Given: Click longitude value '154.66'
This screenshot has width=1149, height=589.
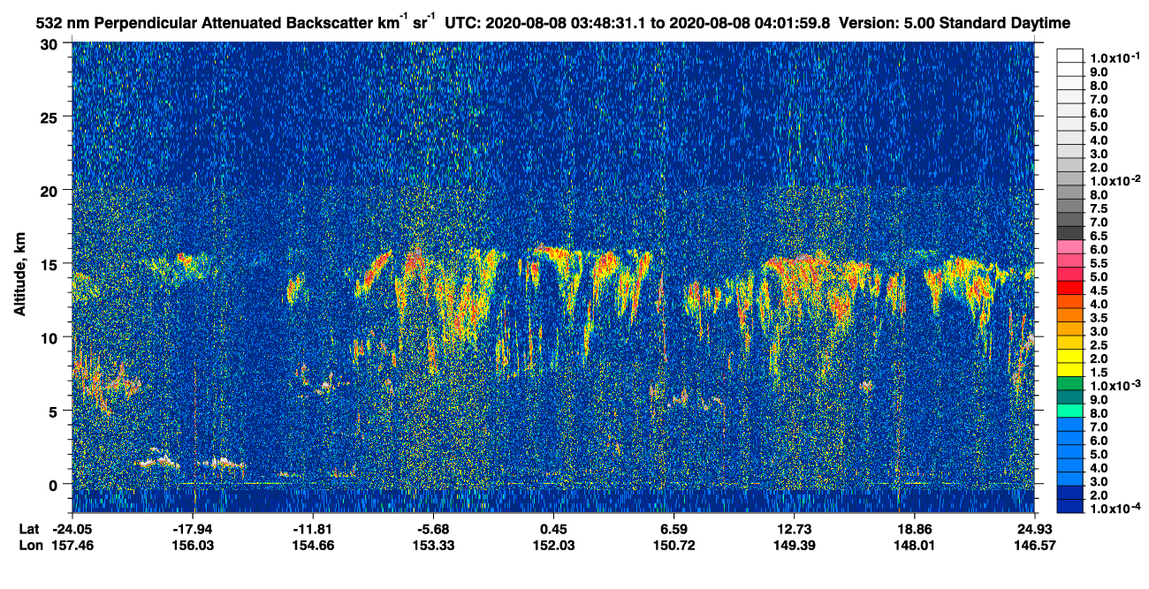Looking at the screenshot, I should point(313,546).
